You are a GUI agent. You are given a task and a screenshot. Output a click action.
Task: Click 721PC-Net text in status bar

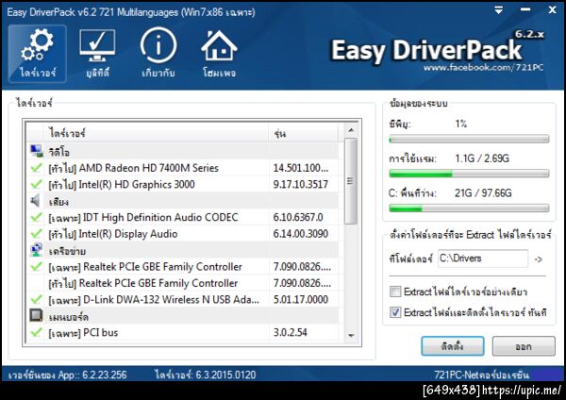[482, 375]
